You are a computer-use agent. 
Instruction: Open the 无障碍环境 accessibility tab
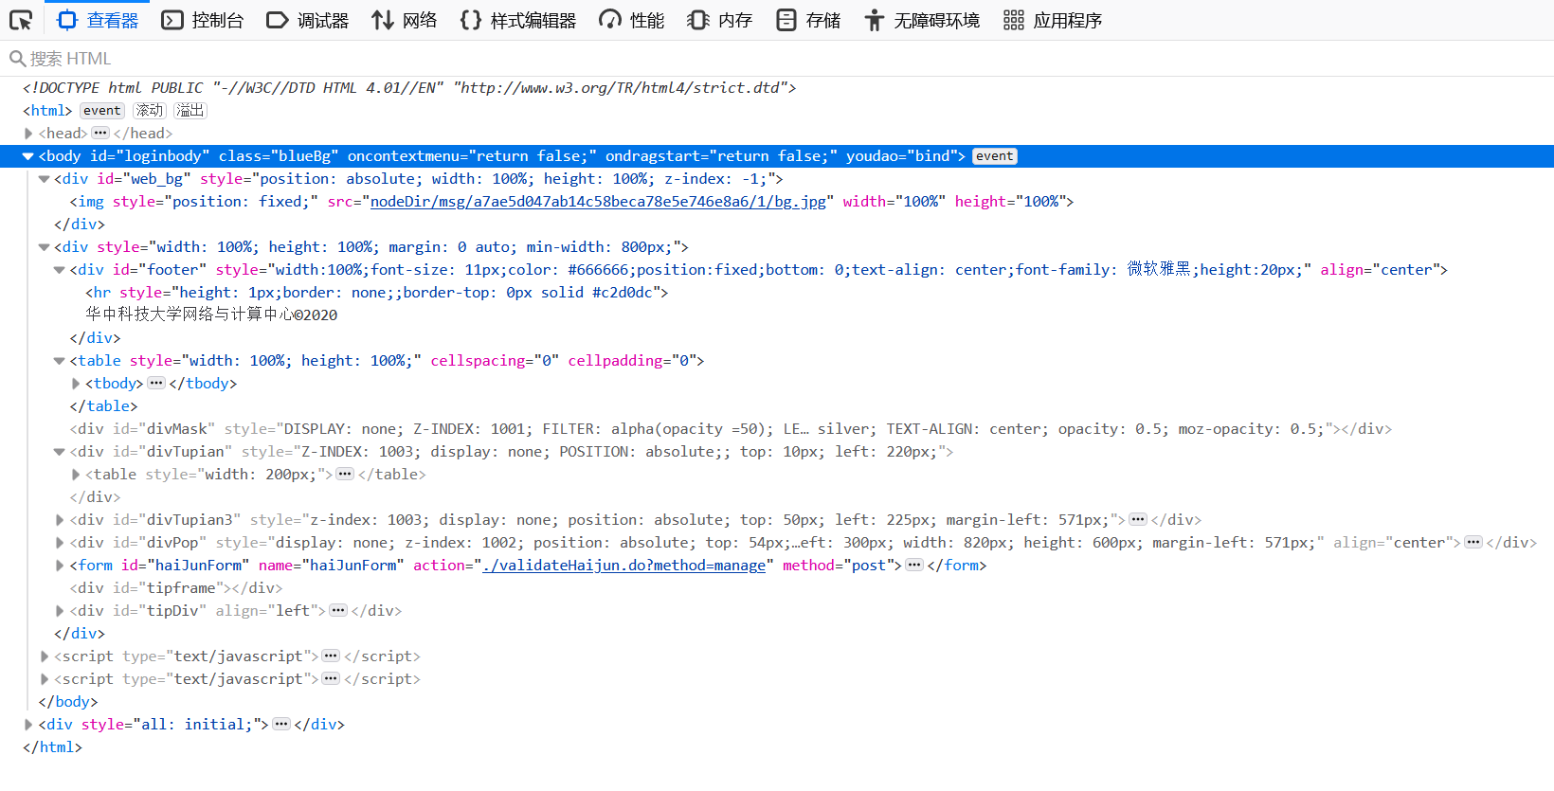point(922,20)
